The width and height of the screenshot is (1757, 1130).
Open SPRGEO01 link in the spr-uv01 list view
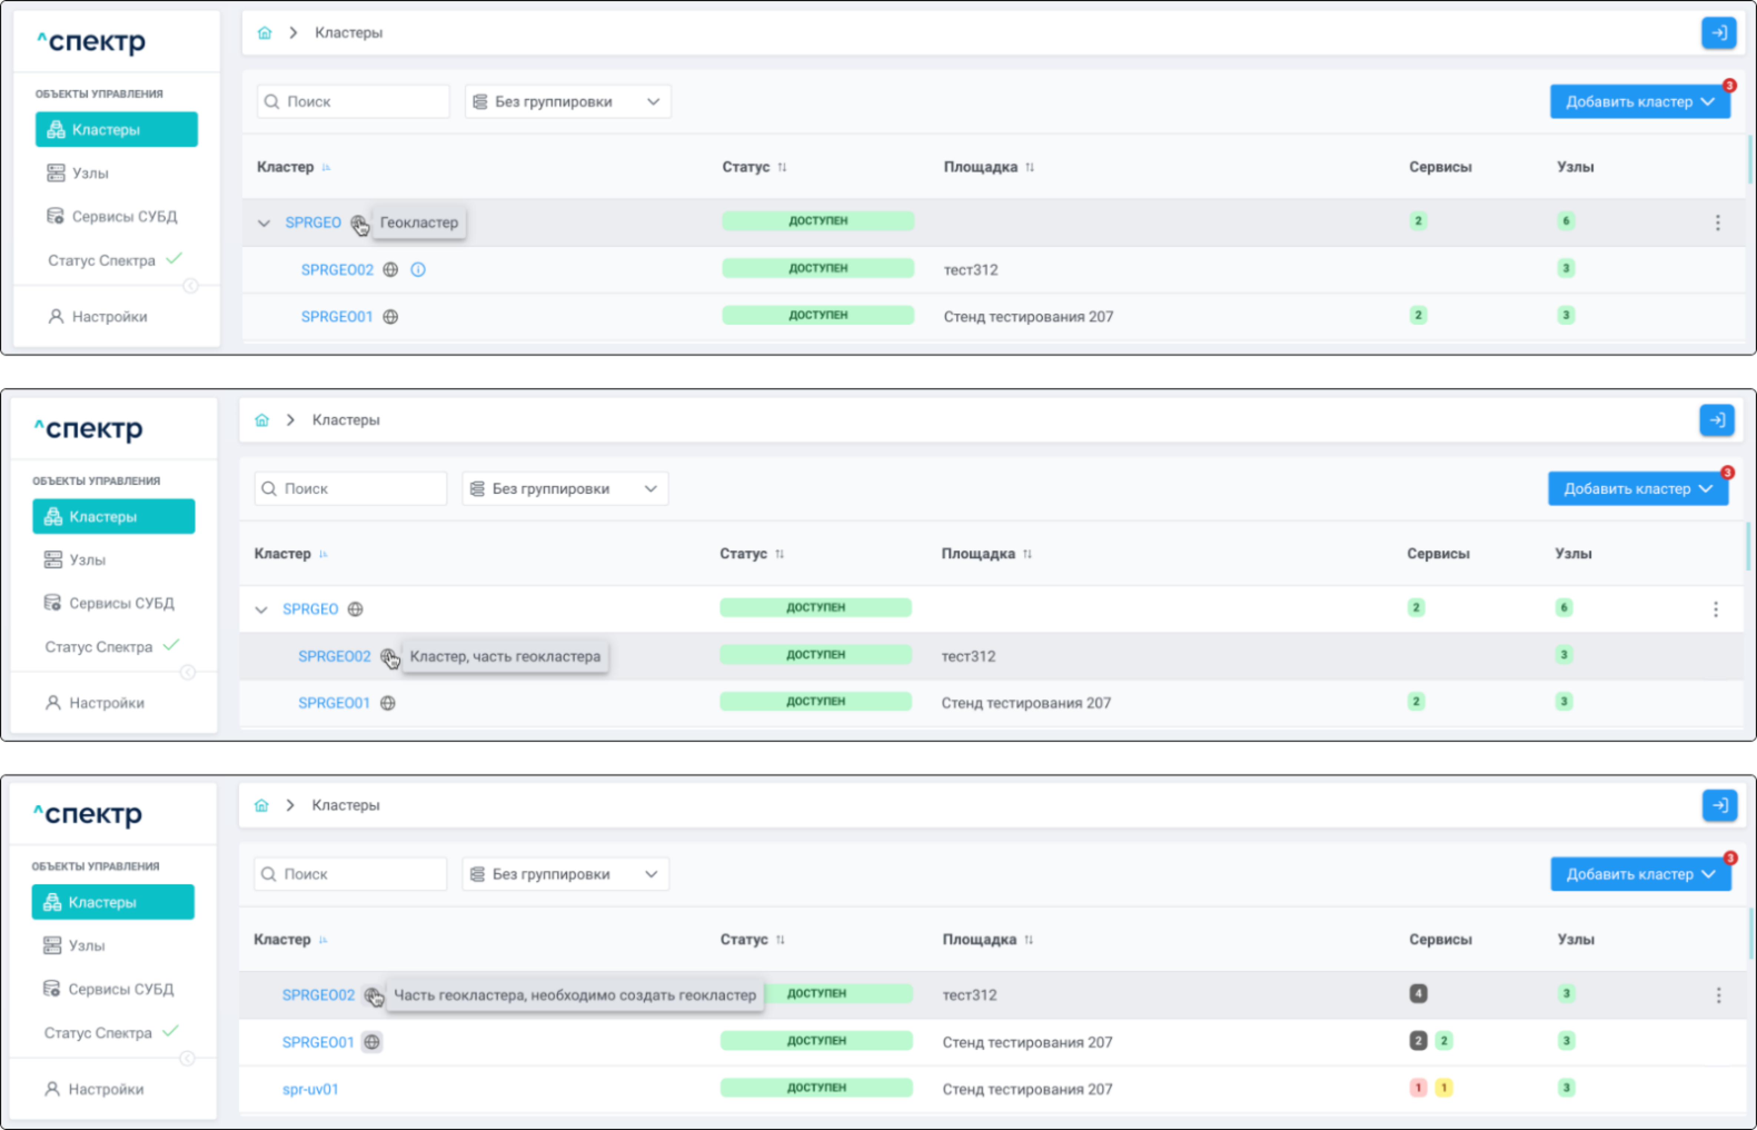[318, 1042]
